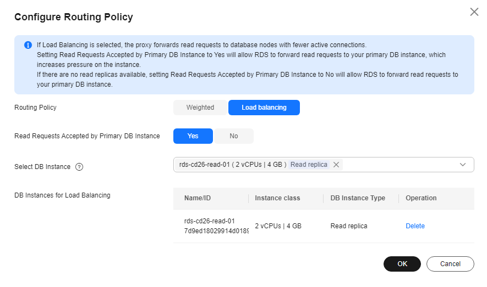Cancel the routing policy configuration

(450, 264)
